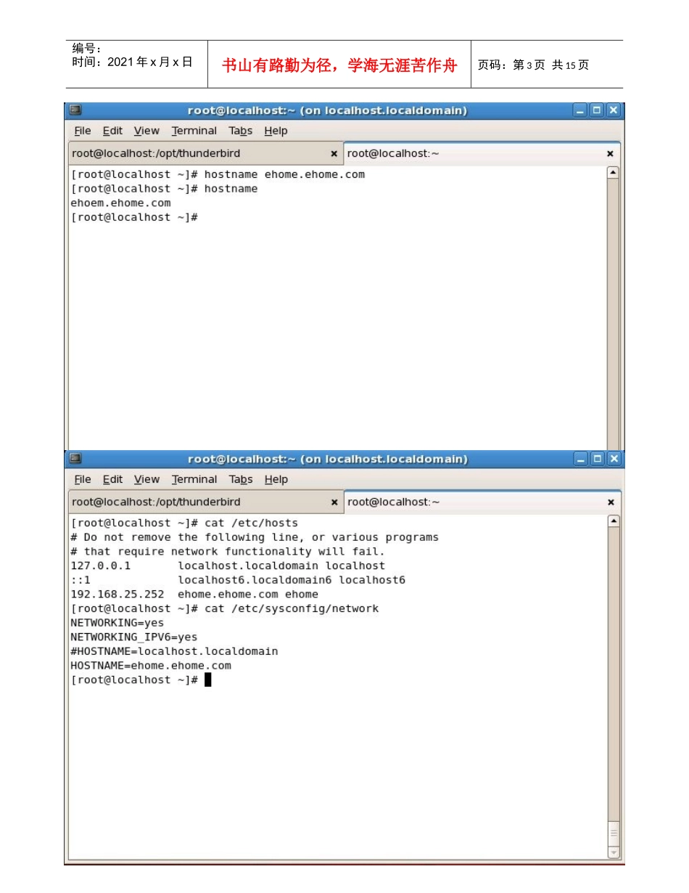Open Edit menu in the hostname terminal window
This screenshot has width=689, height=893.
coord(112,131)
